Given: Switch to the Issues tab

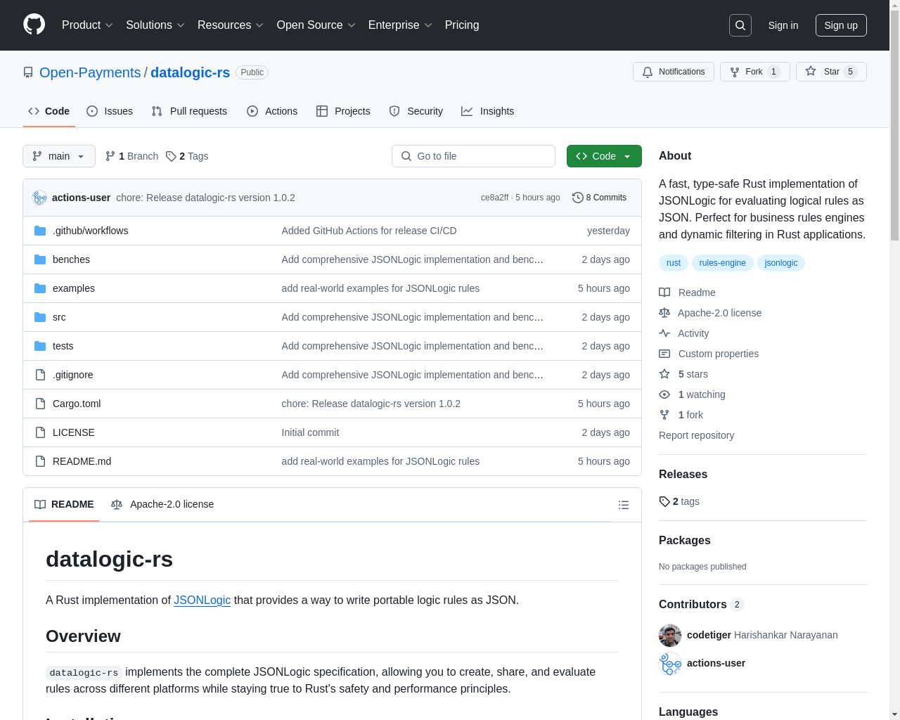Looking at the screenshot, I should [110, 111].
